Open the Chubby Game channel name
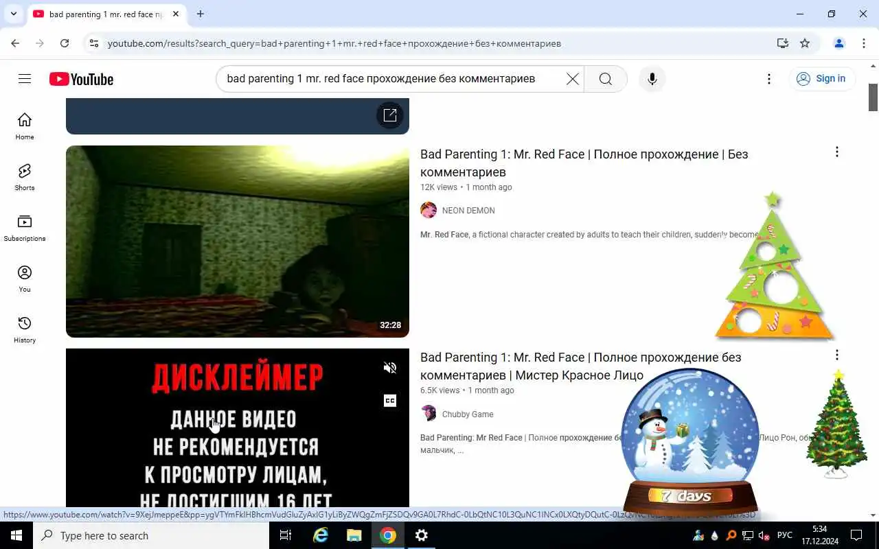Screen dimensions: 879x549 pos(468,414)
